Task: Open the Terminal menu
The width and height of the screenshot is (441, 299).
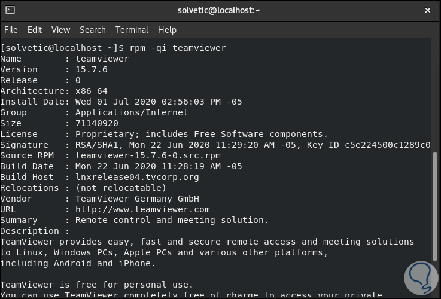Action: tap(132, 30)
